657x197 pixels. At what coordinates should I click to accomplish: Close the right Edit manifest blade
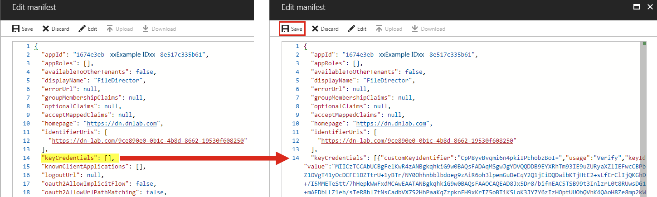click(649, 7)
